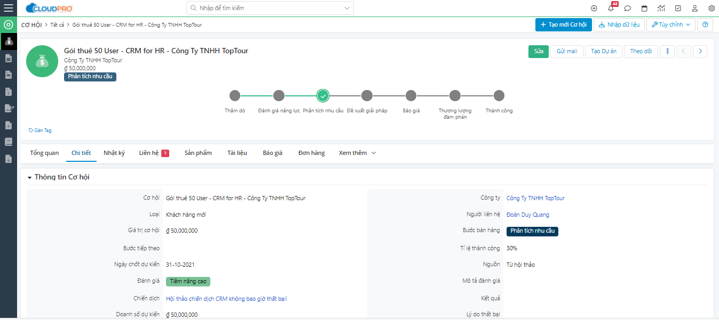The height and width of the screenshot is (320, 719).
Task: Open the up-arrow document sidebar icon
Action: pos(9,125)
